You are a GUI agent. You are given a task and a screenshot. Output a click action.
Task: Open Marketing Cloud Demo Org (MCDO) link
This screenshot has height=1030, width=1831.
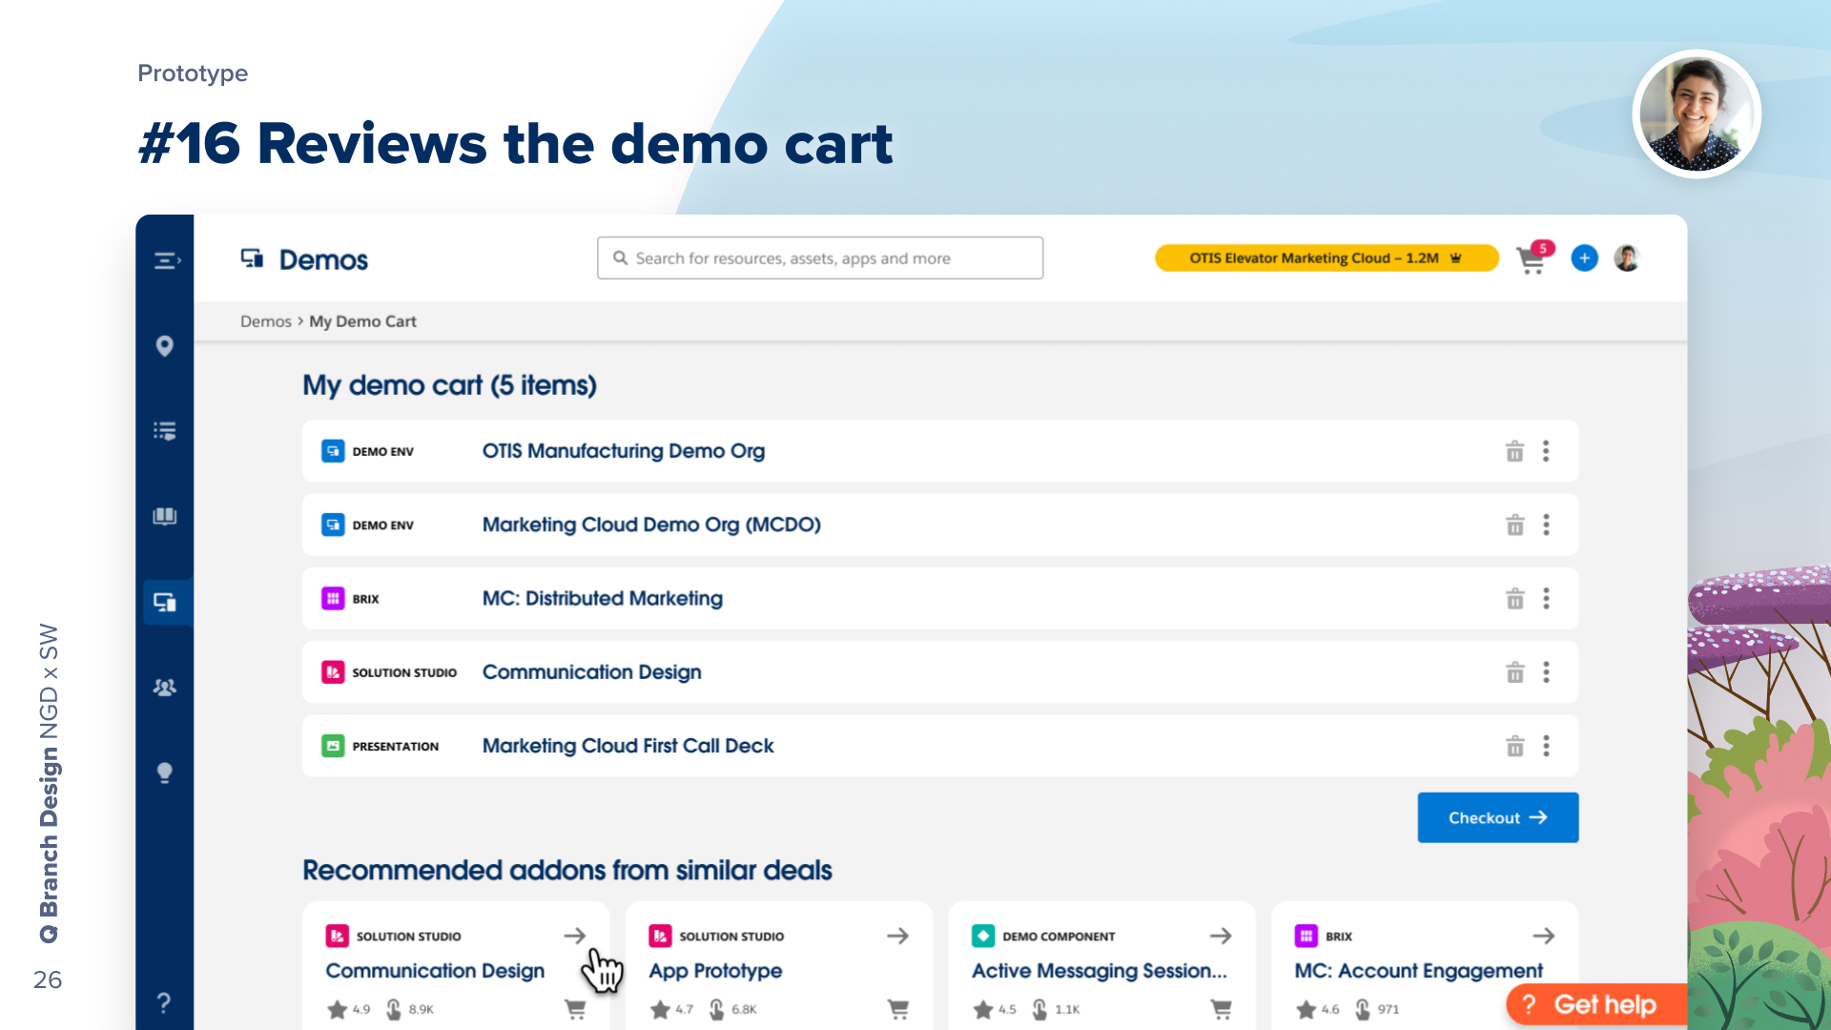[x=651, y=525]
